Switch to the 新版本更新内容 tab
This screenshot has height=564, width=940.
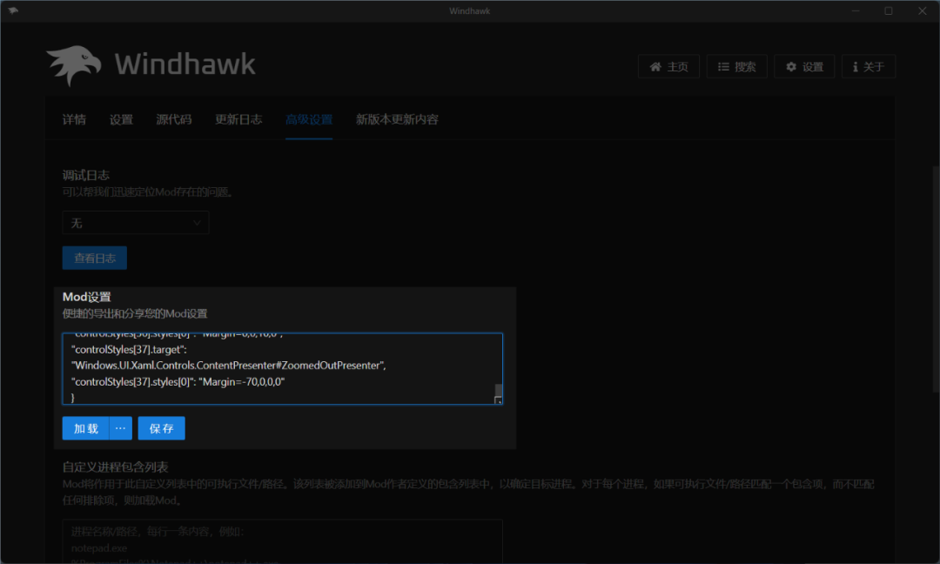pos(397,119)
